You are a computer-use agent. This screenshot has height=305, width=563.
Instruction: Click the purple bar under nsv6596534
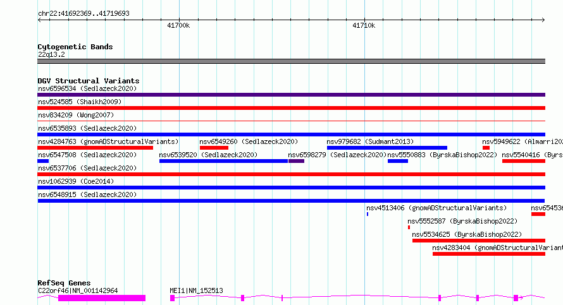click(x=291, y=95)
